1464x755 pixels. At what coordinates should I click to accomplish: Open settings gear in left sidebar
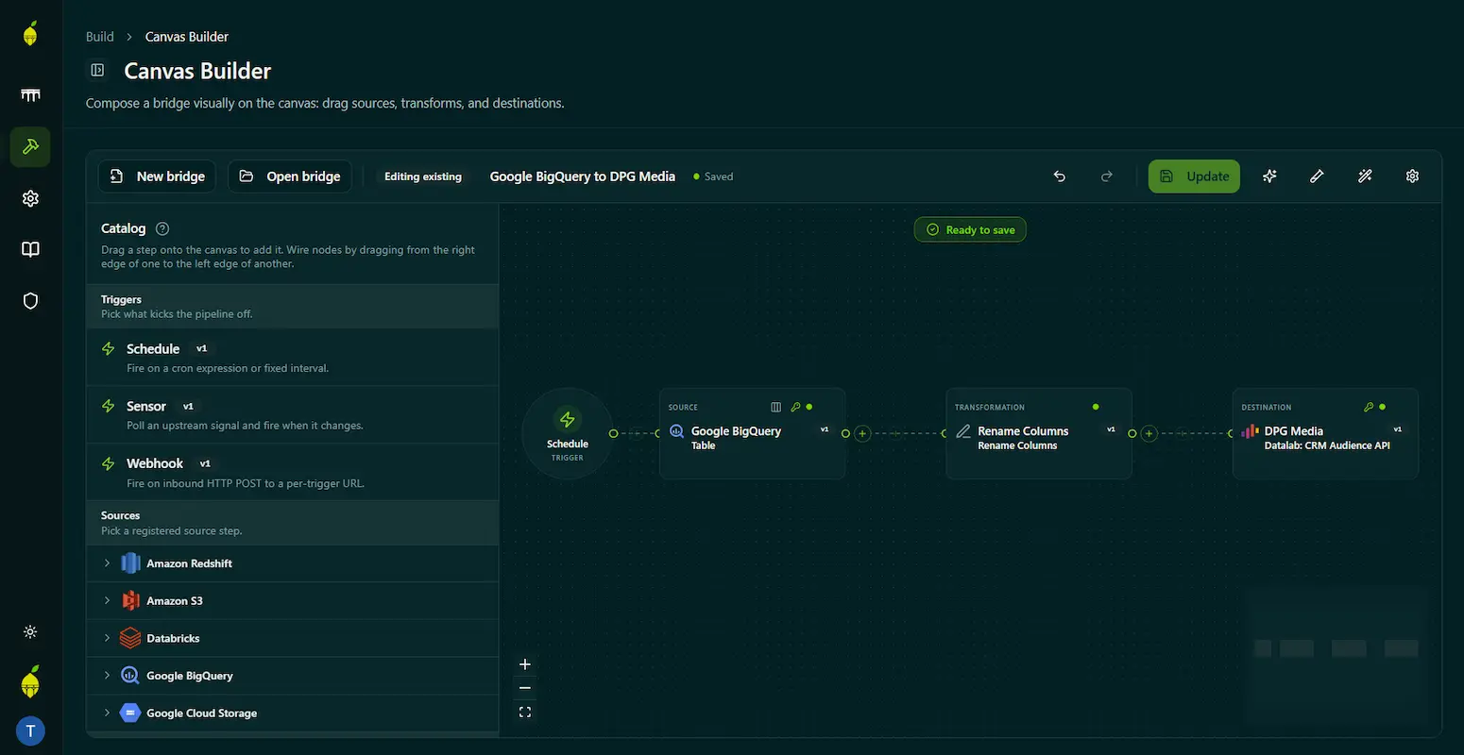pos(30,198)
